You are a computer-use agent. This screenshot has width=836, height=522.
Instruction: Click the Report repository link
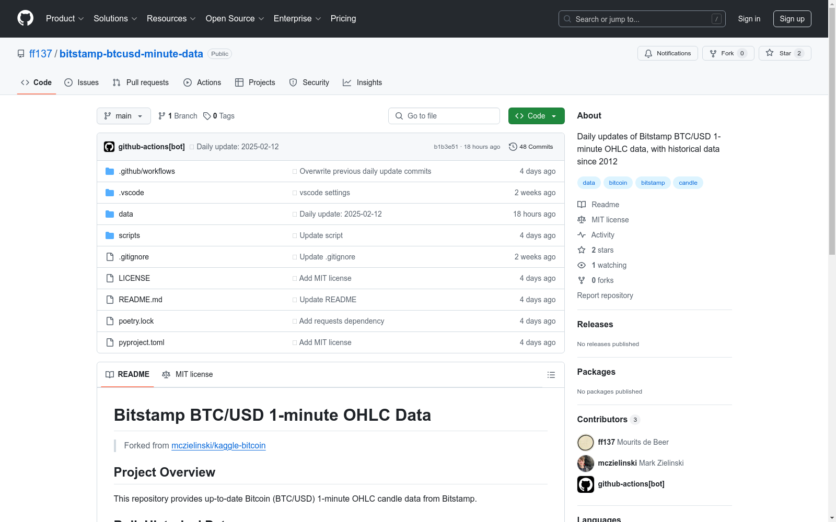605,295
